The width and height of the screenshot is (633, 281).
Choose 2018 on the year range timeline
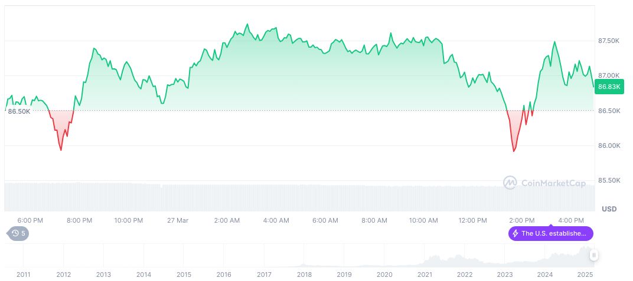pos(304,275)
